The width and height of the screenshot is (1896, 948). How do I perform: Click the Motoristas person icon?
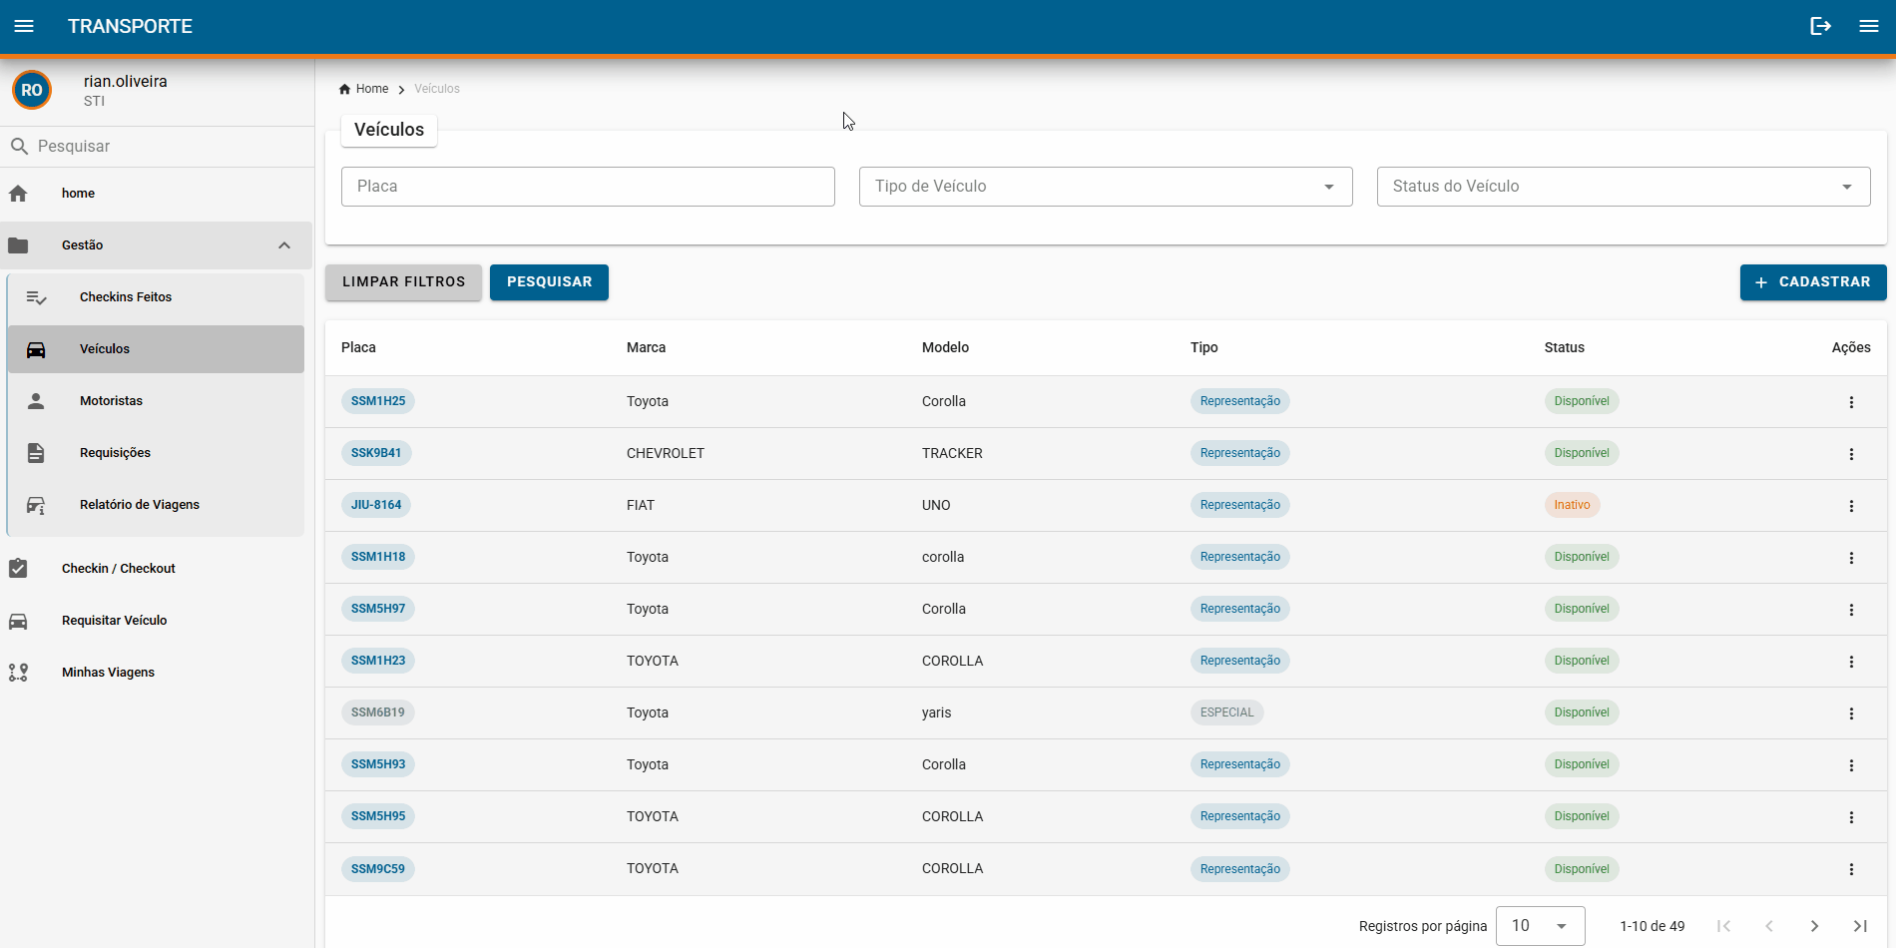[36, 401]
